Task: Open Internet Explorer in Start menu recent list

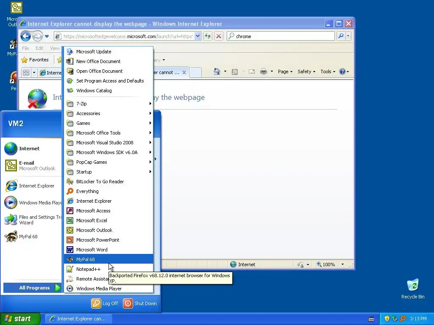Action: coord(32,186)
